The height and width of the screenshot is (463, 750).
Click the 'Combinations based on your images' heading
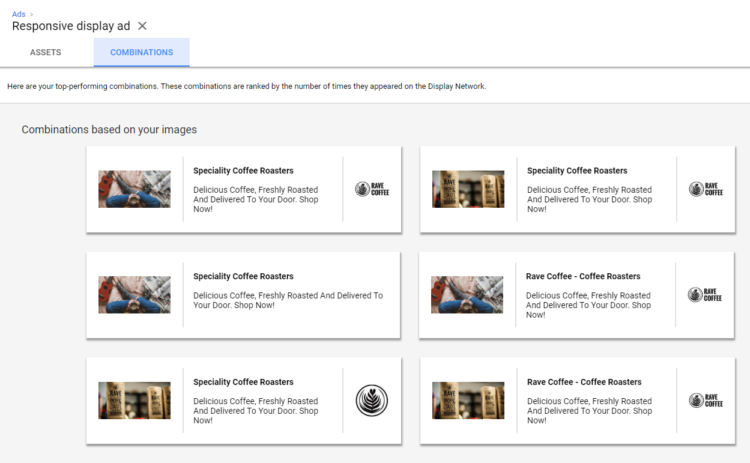(x=109, y=130)
